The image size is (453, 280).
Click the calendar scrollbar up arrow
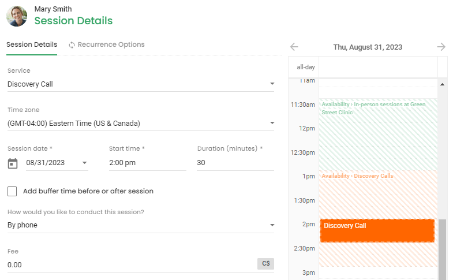442,84
